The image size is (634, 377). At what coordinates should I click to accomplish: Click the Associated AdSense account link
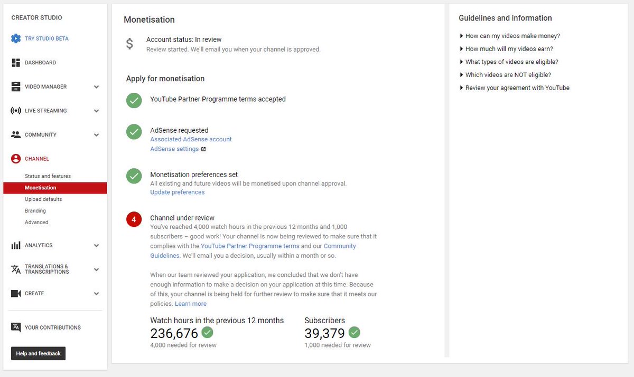191,139
